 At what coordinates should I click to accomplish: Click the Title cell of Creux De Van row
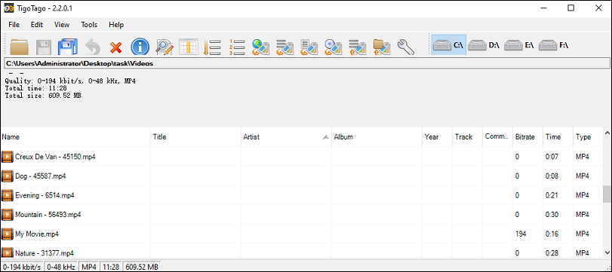point(195,157)
